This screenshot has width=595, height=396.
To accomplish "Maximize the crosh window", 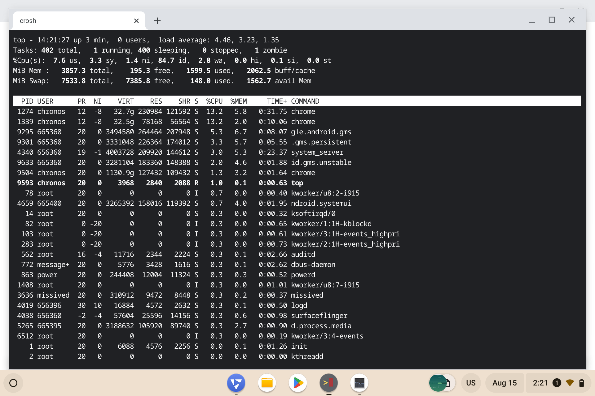I will point(552,20).
